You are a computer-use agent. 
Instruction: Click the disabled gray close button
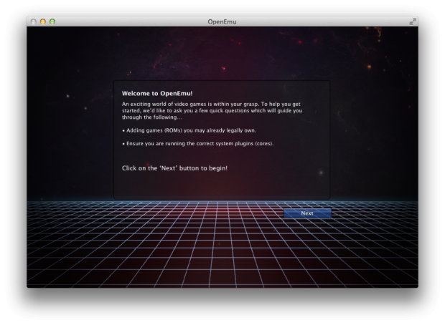[x=34, y=21]
